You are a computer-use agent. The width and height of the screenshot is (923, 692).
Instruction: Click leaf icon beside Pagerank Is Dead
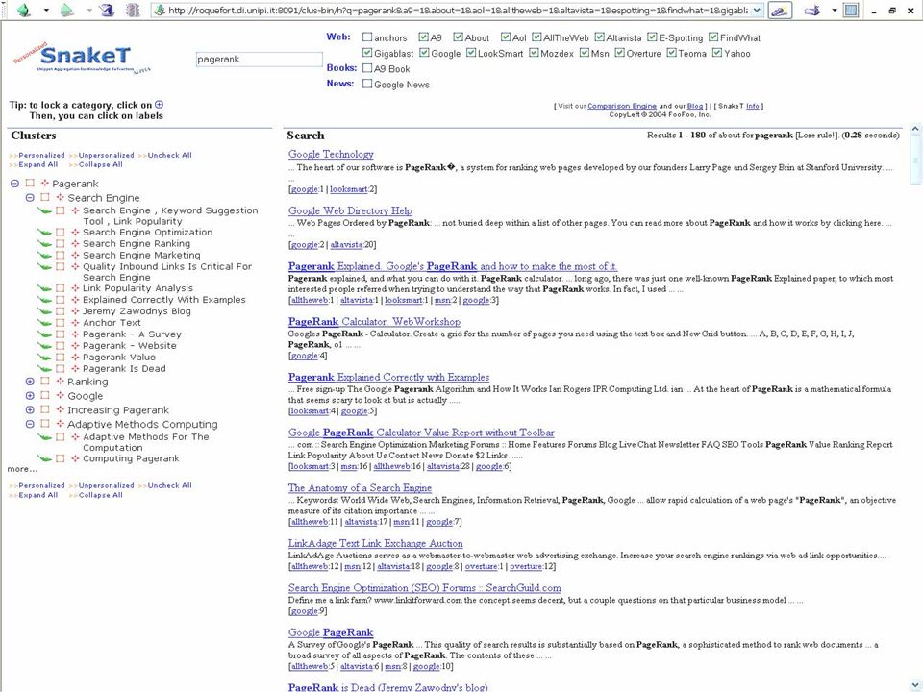click(x=44, y=368)
